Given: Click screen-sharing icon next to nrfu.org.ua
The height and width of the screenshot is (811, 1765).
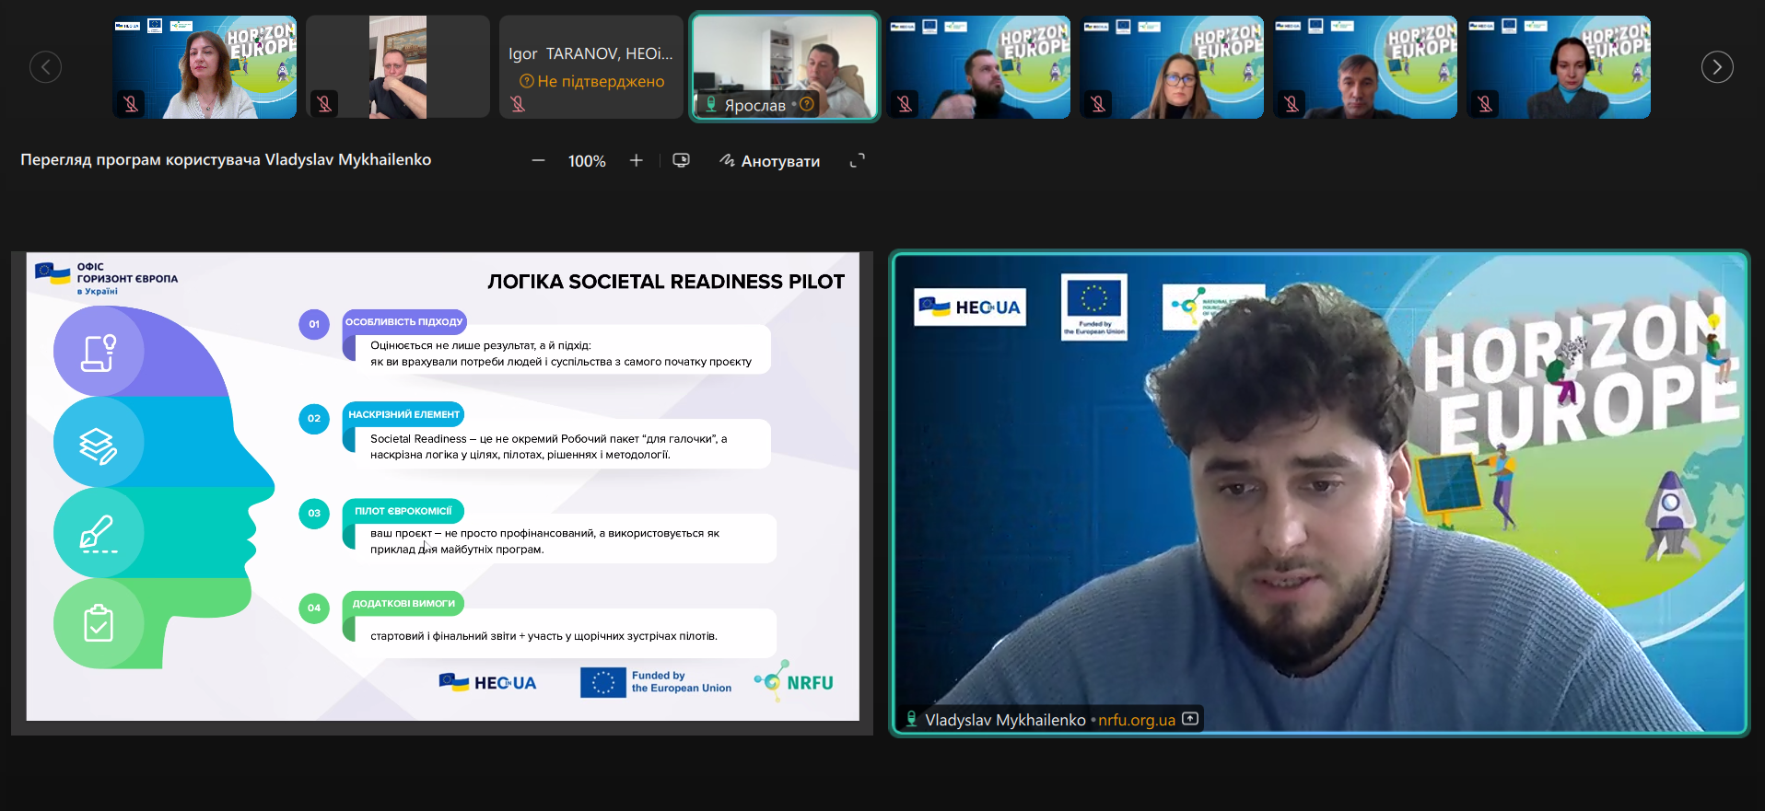Looking at the screenshot, I should click(1190, 719).
